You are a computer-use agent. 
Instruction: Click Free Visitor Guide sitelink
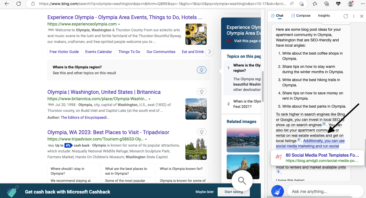coord(64,52)
